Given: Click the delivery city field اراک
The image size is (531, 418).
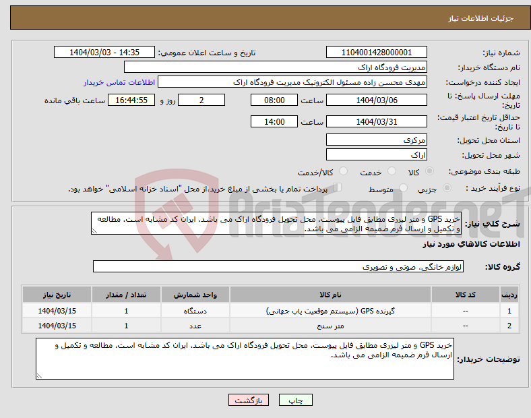Looking at the screenshot, I should 376,155.
